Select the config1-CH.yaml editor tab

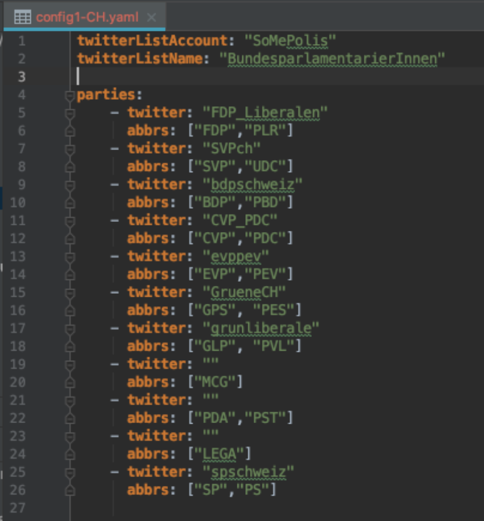tap(87, 17)
